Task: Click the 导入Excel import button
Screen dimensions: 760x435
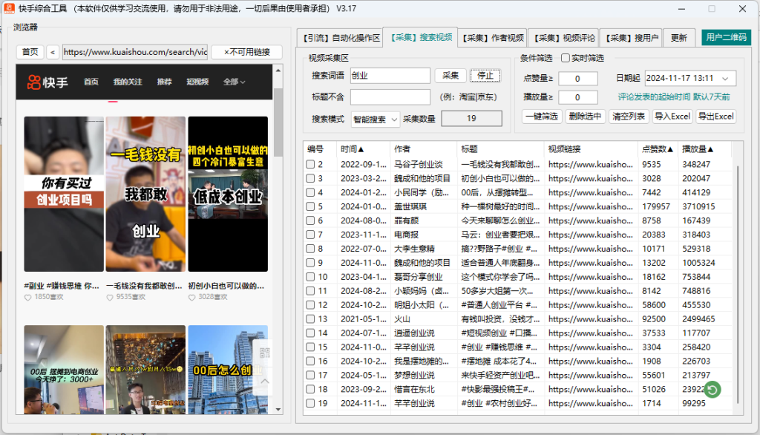Action: tap(672, 117)
